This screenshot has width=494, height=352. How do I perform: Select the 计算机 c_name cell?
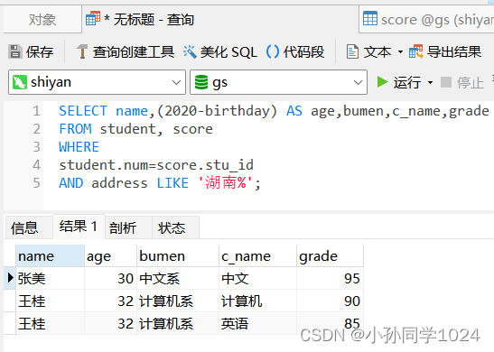(257, 301)
